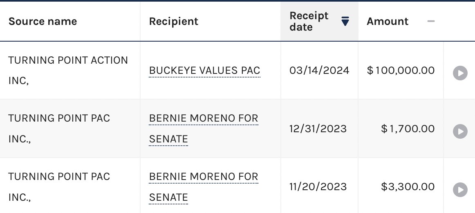The height and width of the screenshot is (213, 475).
Task: Select TURNING POINT PAC INC source in $1,700.00 row
Action: coord(70,128)
